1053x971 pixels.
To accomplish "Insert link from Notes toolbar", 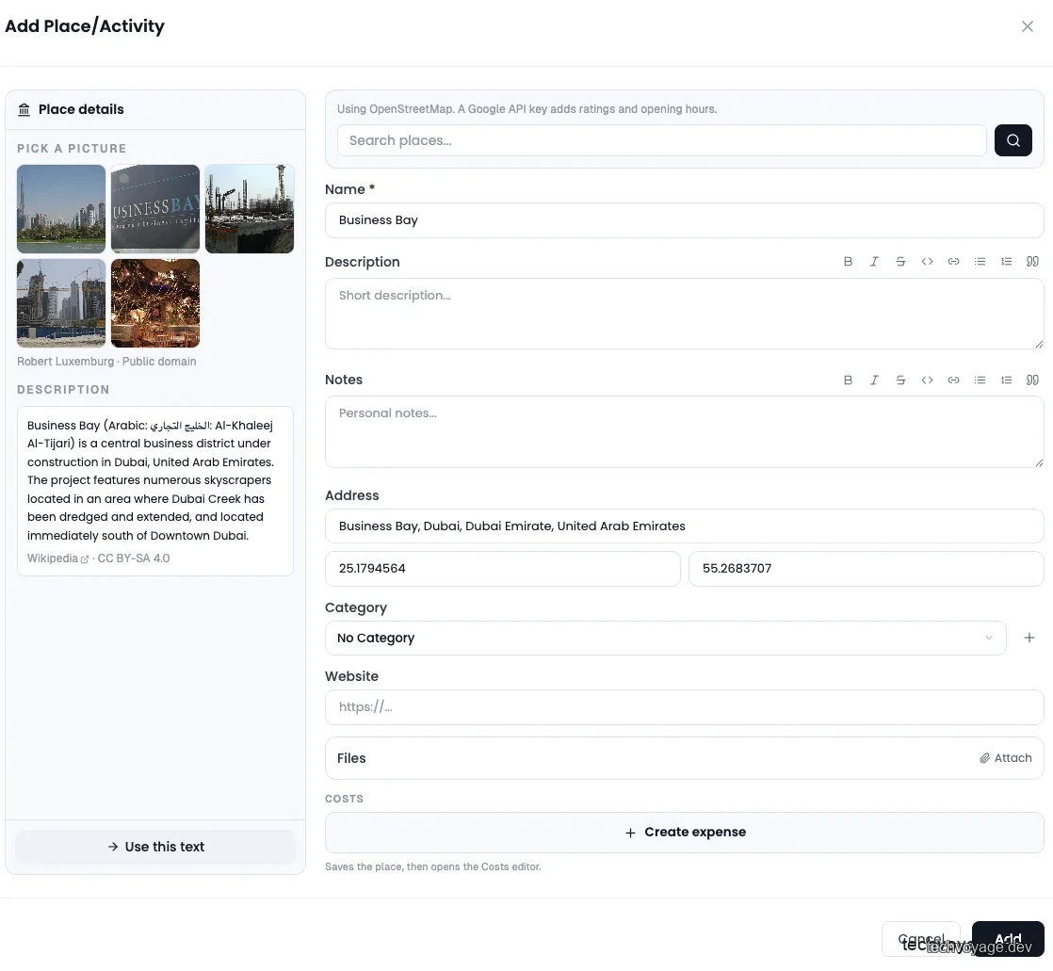I will point(953,380).
